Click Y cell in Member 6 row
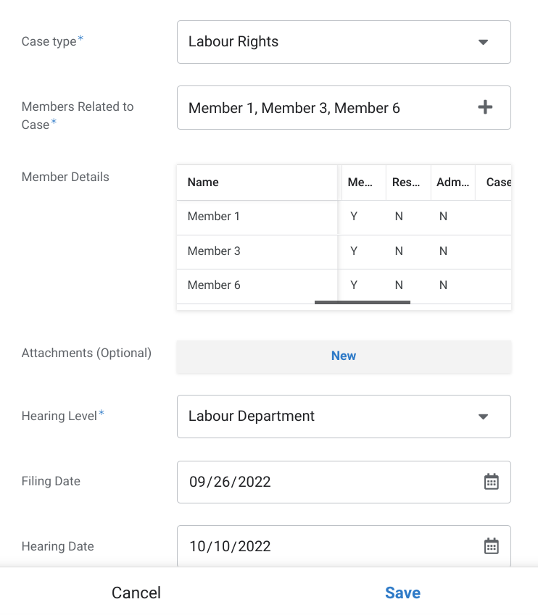 click(354, 285)
